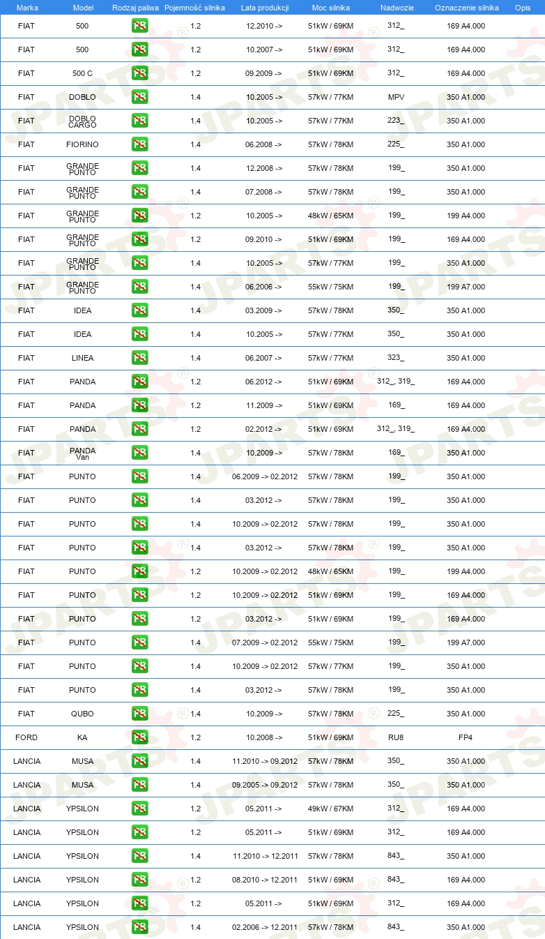Click fuel icon for GRANDE PUNTO 12.2008

point(139,168)
